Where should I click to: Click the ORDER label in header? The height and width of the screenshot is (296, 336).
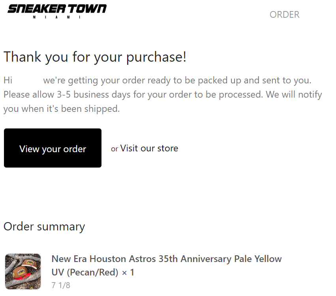284,15
